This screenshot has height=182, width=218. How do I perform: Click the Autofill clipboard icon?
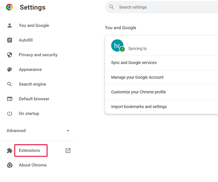[10, 40]
